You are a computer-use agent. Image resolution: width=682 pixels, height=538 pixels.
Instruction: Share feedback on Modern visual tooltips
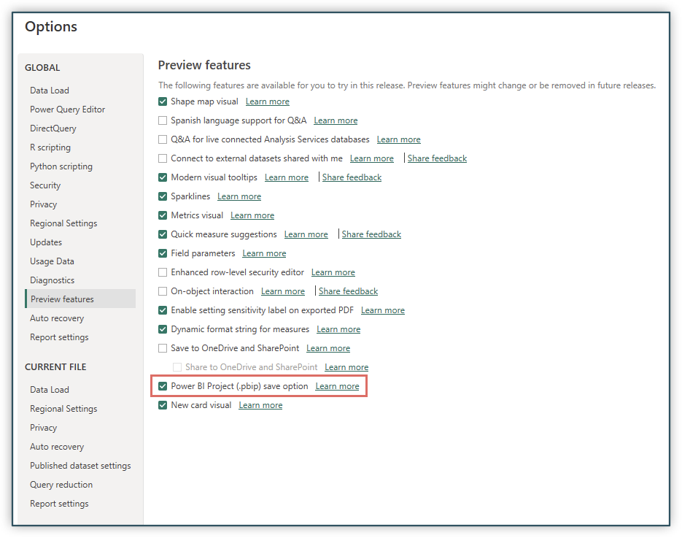pyautogui.click(x=352, y=177)
